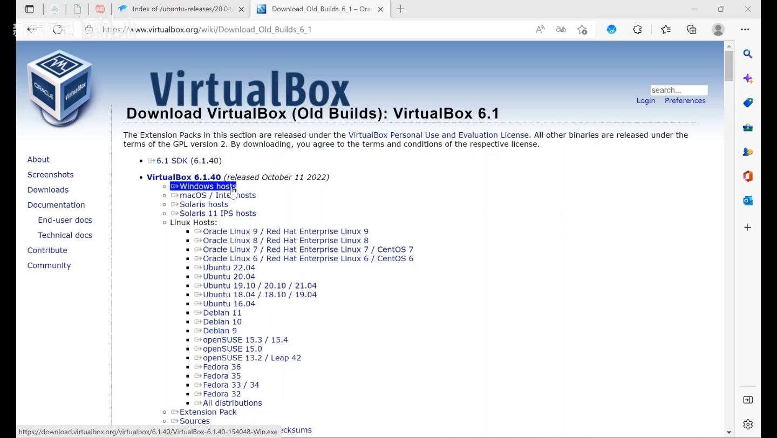Screen dimensions: 777x438
Task: Open the Copilot discover sidebar icon
Action: coord(748,79)
